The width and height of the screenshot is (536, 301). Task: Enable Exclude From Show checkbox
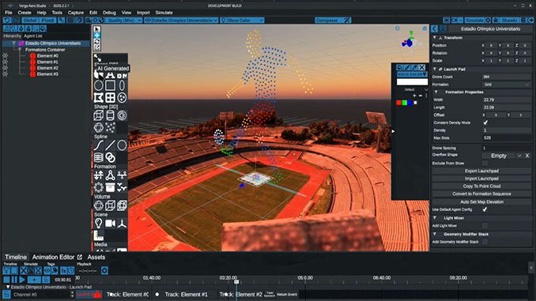[x=485, y=164]
